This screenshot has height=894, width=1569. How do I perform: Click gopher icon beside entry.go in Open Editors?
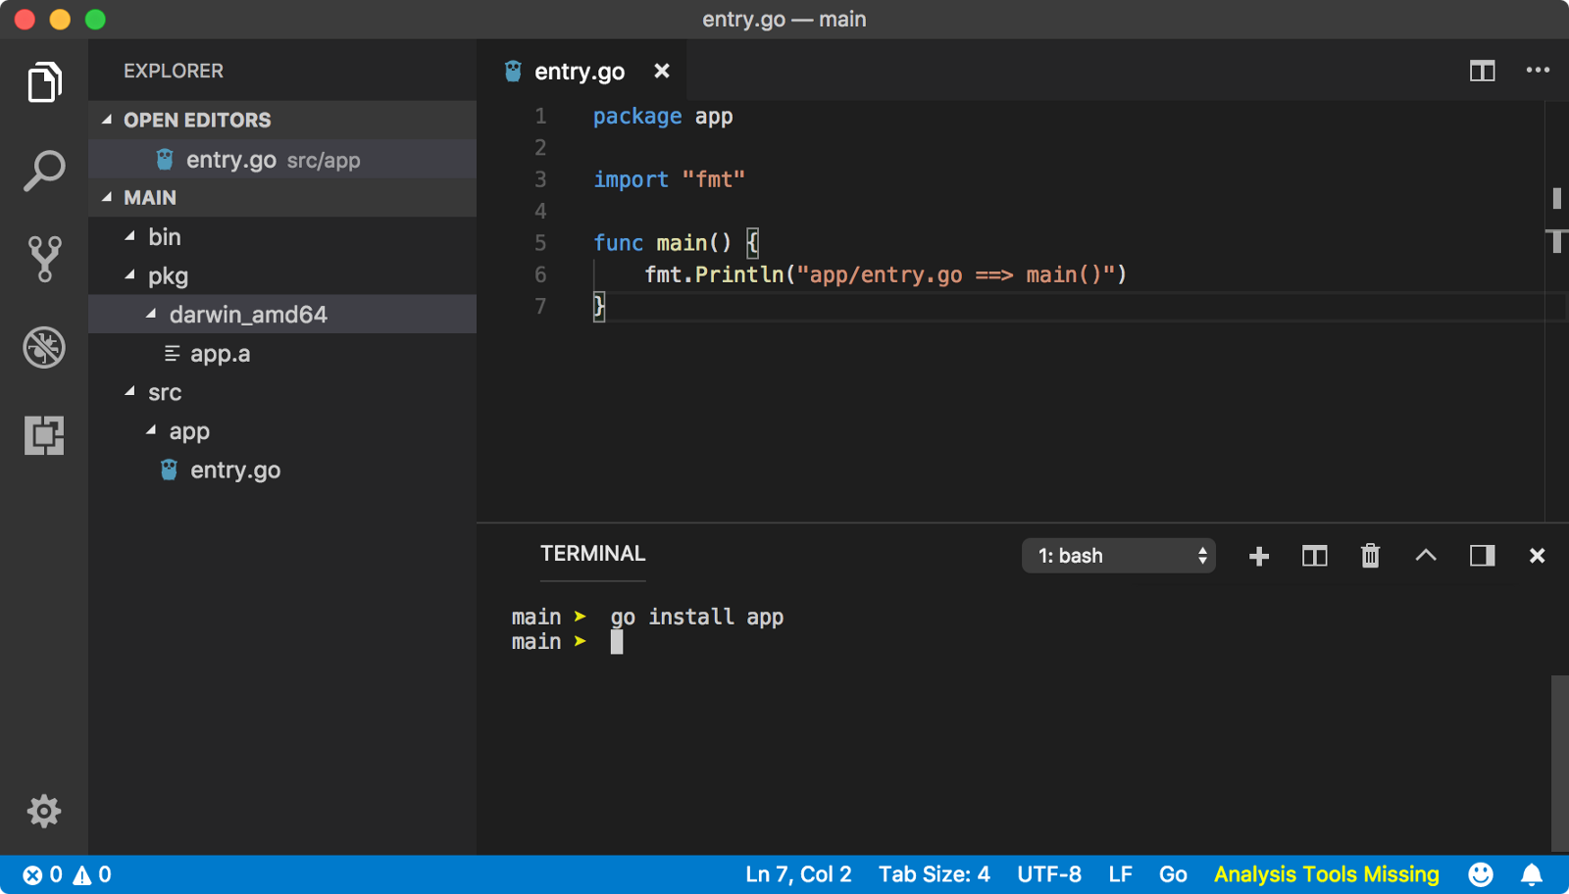[x=165, y=159]
